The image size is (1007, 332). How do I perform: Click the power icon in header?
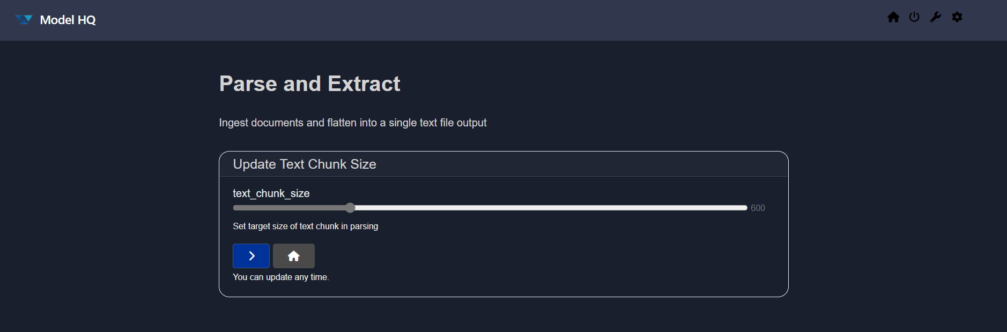[914, 17]
